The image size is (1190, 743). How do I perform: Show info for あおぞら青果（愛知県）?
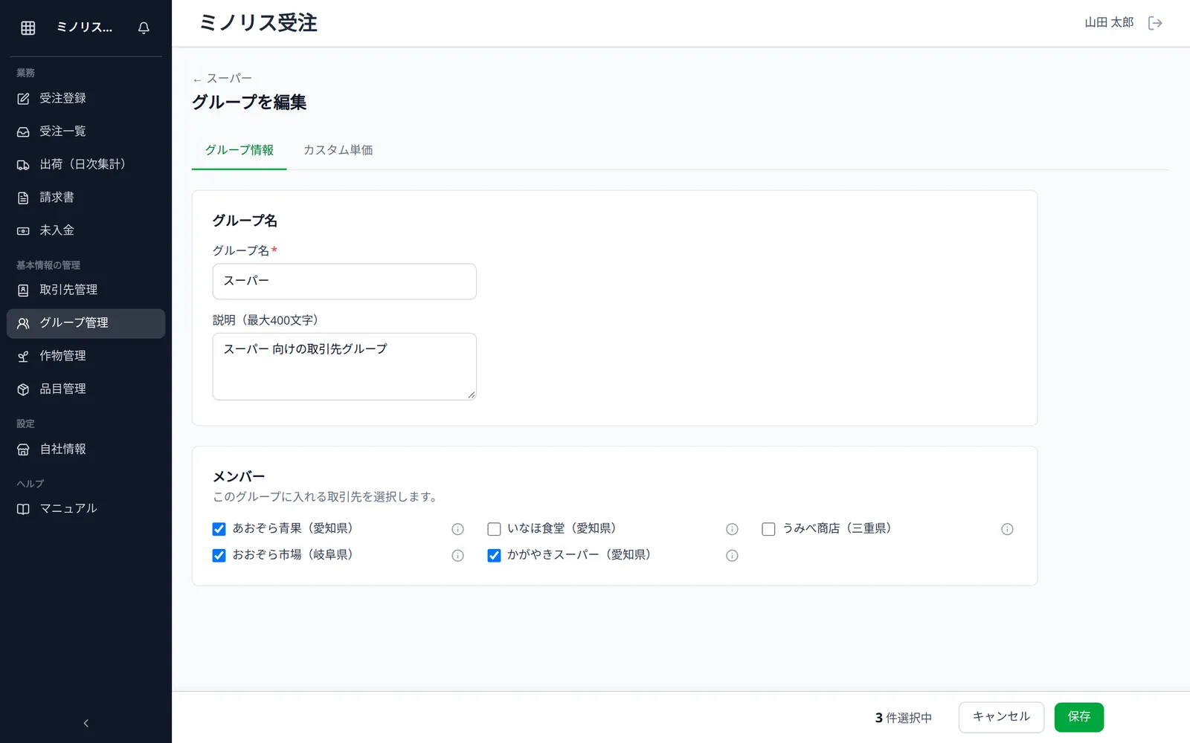click(x=457, y=529)
